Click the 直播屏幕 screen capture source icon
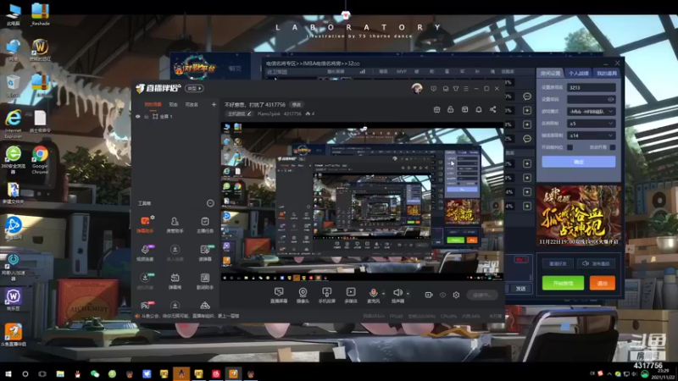Image resolution: width=678 pixels, height=381 pixels. (279, 295)
